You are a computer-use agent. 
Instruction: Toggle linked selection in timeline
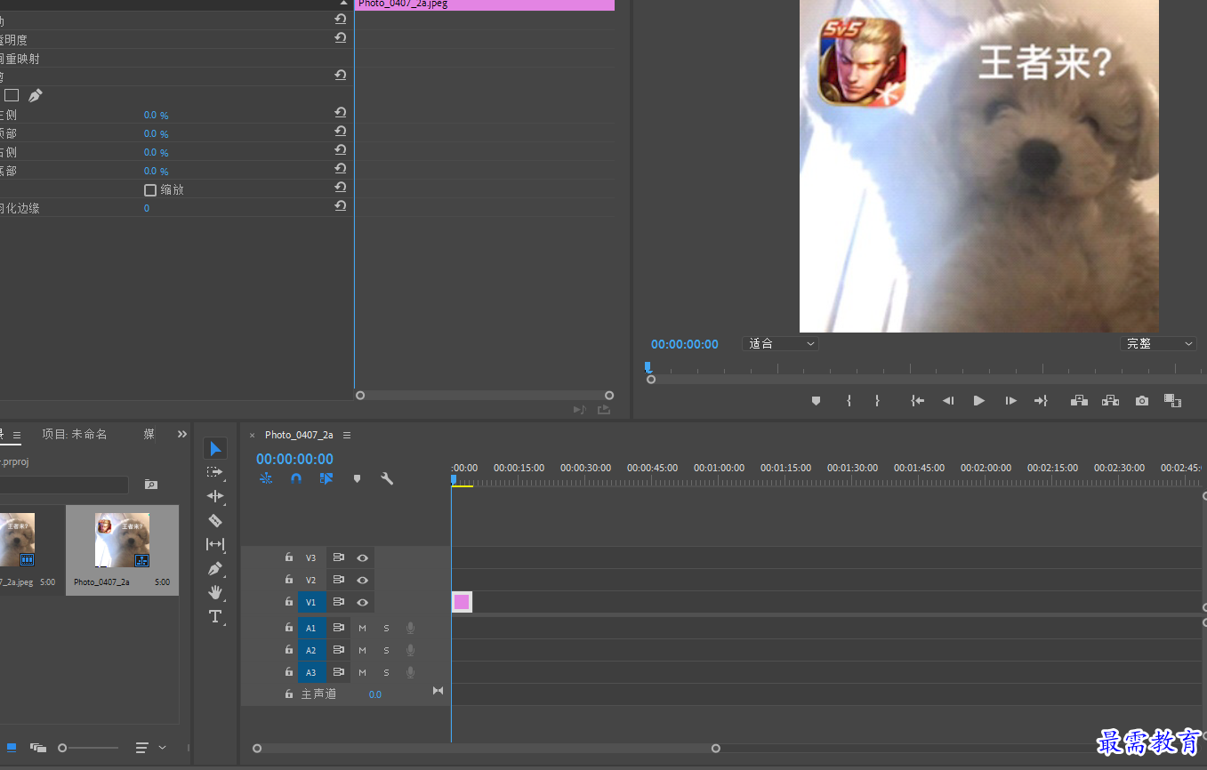tap(326, 478)
